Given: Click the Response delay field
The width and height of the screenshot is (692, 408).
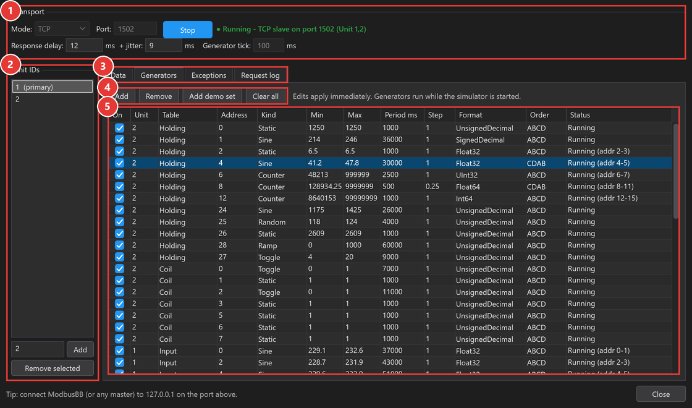Looking at the screenshot, I should [x=84, y=46].
